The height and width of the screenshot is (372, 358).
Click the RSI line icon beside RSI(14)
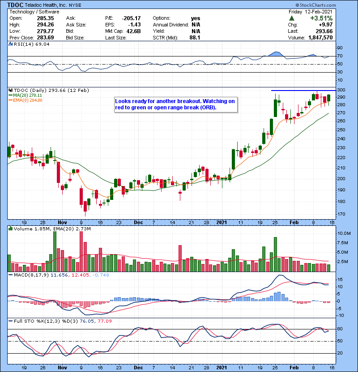(10, 44)
